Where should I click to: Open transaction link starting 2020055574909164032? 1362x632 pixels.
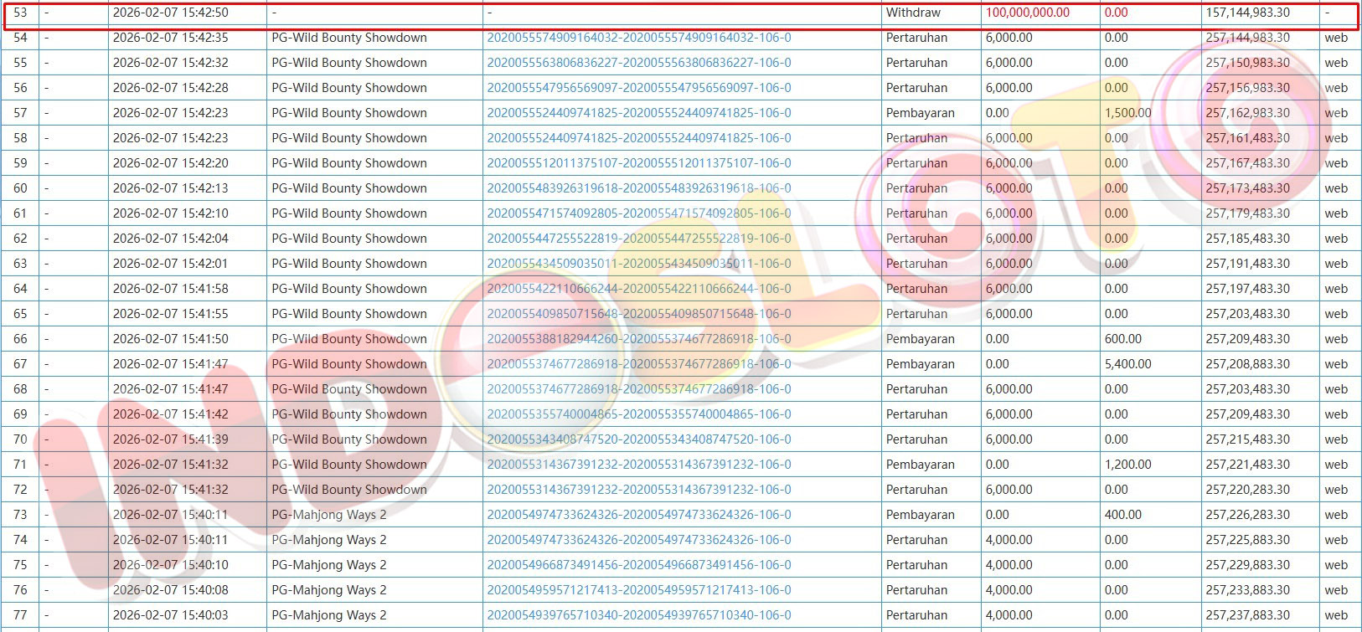pos(638,38)
